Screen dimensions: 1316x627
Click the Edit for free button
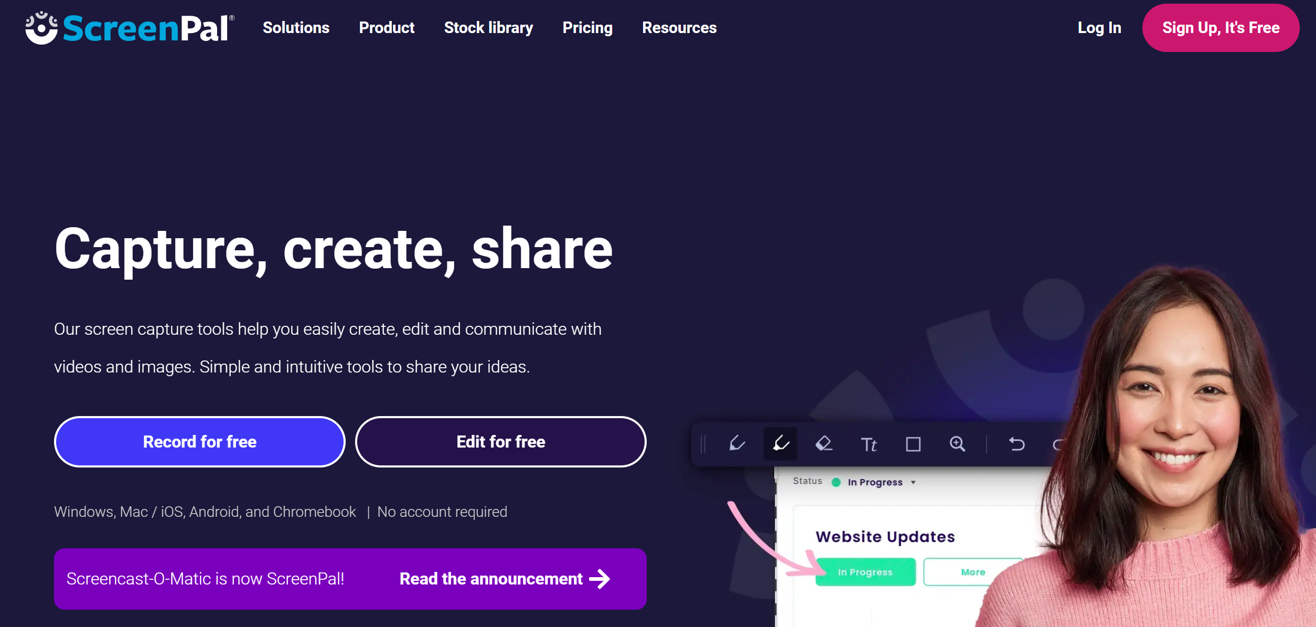(501, 441)
